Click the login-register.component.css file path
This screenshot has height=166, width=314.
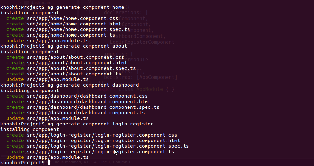[102, 135]
